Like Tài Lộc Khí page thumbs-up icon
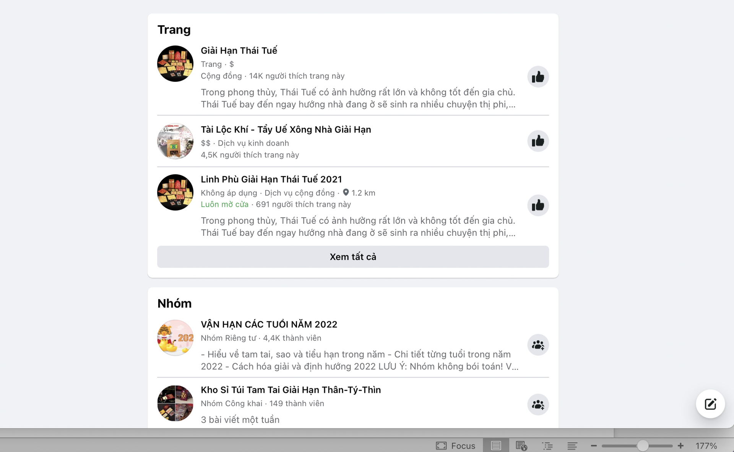The image size is (734, 452). coord(538,141)
